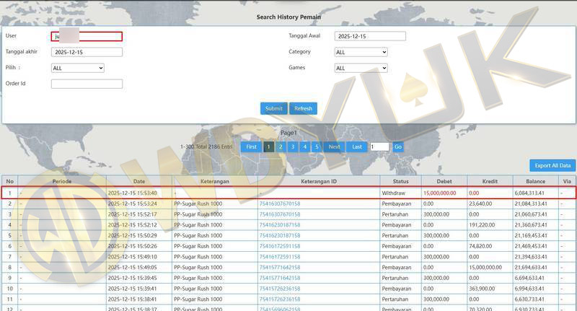
Task: Expand the Games dropdown
Action: tap(361, 68)
